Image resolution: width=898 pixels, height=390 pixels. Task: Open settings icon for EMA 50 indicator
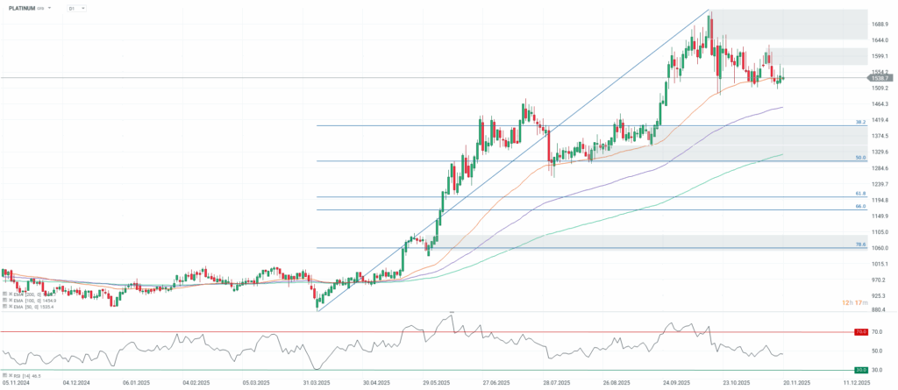tap(5, 308)
